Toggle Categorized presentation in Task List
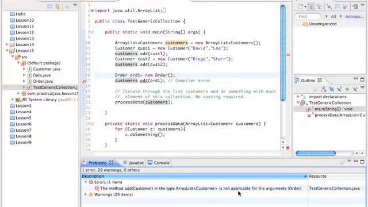This screenshot has width=368, height=207. [x=312, y=7]
